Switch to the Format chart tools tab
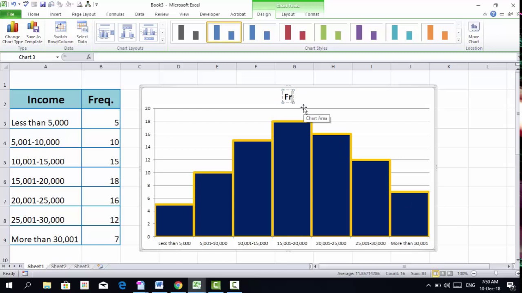This screenshot has height=293, width=522. (312, 14)
